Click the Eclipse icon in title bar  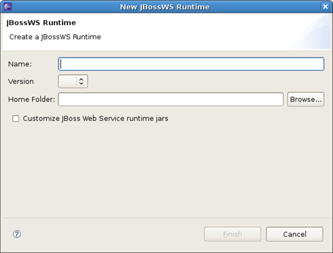tap(7, 7)
